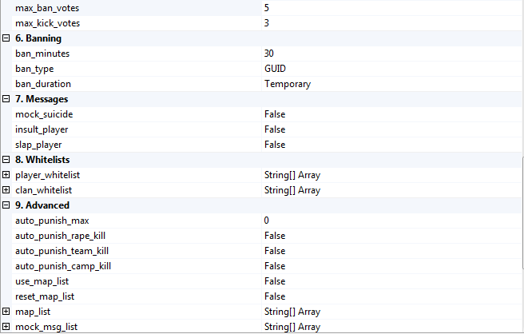Viewport: 524px width, 334px height.
Task: Collapse the 9. Advanced section
Action: [x=6, y=205]
